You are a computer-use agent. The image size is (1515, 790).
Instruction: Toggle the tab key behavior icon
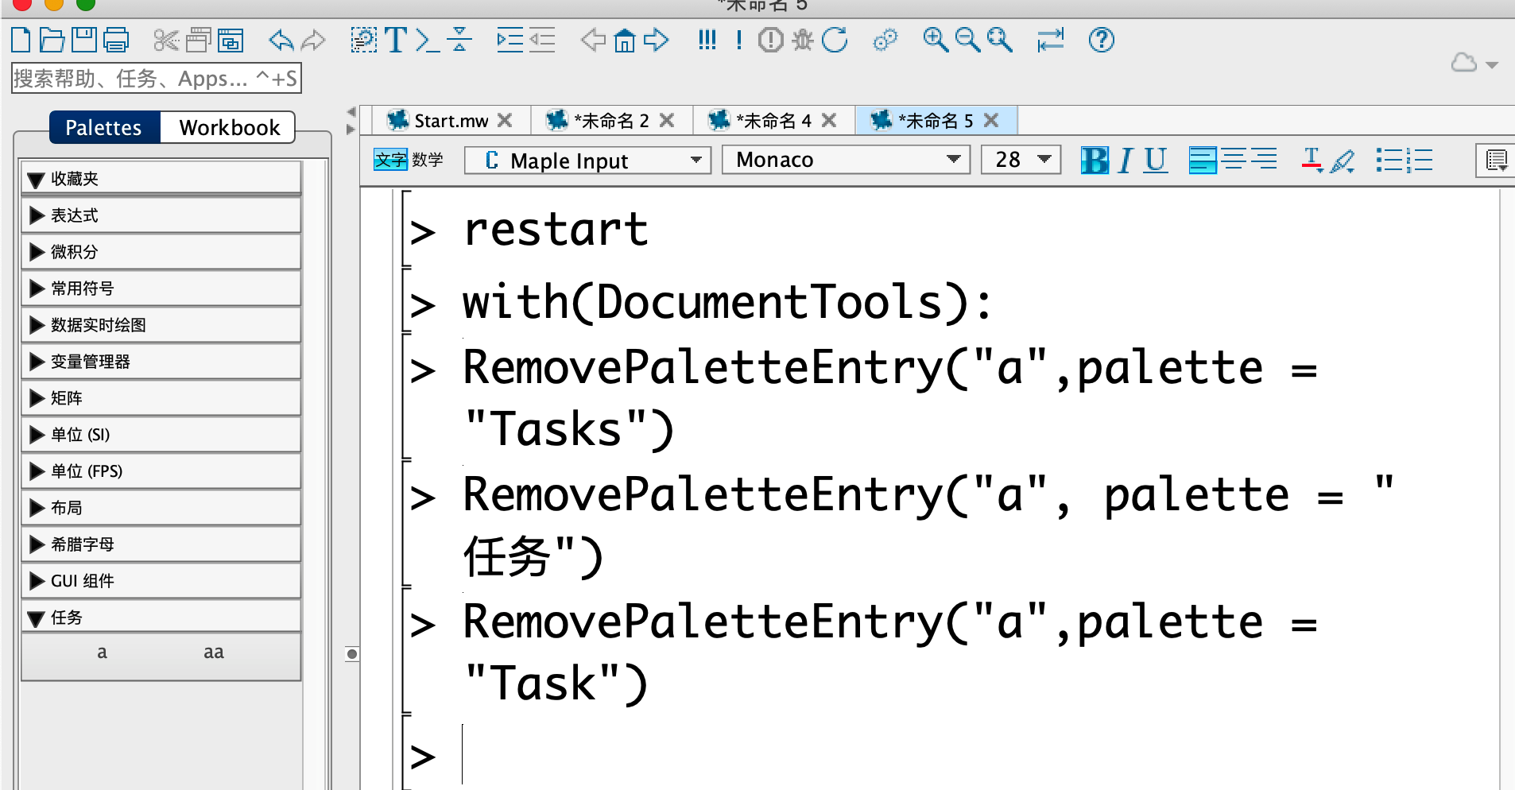coord(1050,40)
